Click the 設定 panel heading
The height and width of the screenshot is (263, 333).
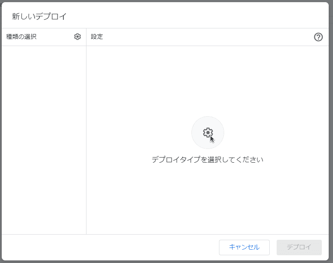[x=97, y=37]
